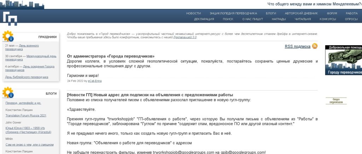Image resolution: width=362 pixels, height=154 pixels.
Task: Open the Опросы page from menu
Action: (351, 19)
